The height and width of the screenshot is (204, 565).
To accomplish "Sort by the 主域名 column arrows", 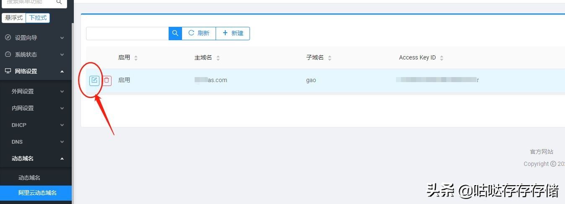I will (218, 58).
